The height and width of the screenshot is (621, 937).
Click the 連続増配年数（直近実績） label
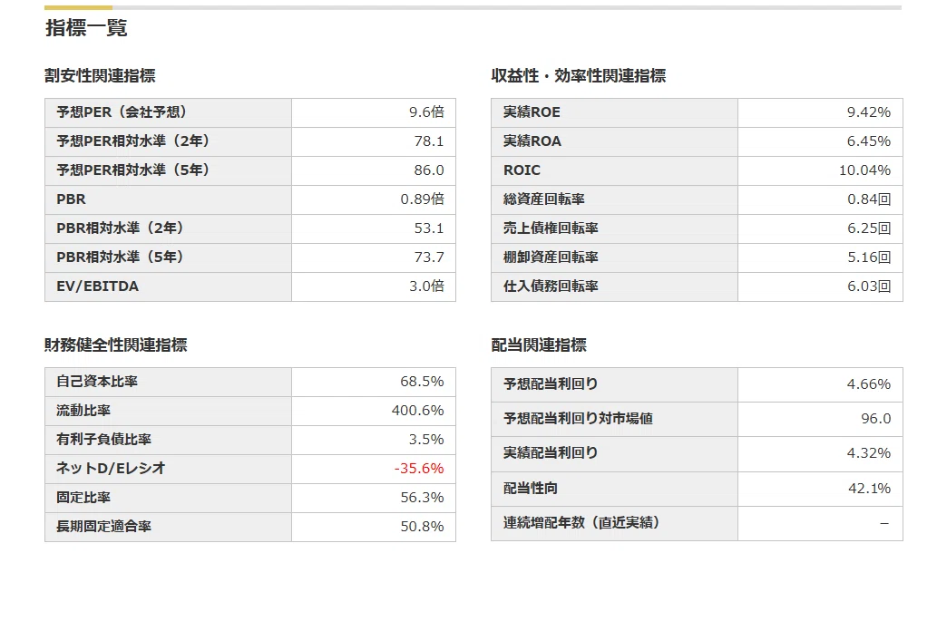pyautogui.click(x=581, y=523)
